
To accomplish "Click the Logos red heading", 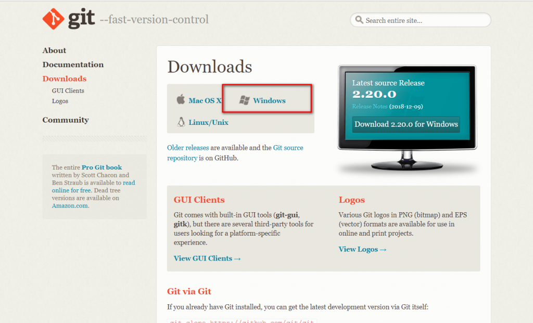I will pyautogui.click(x=351, y=200).
